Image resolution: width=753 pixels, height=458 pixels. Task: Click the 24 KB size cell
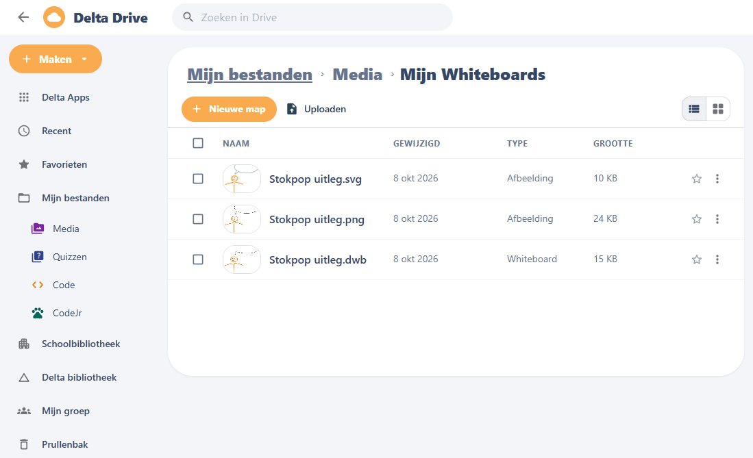tap(605, 218)
